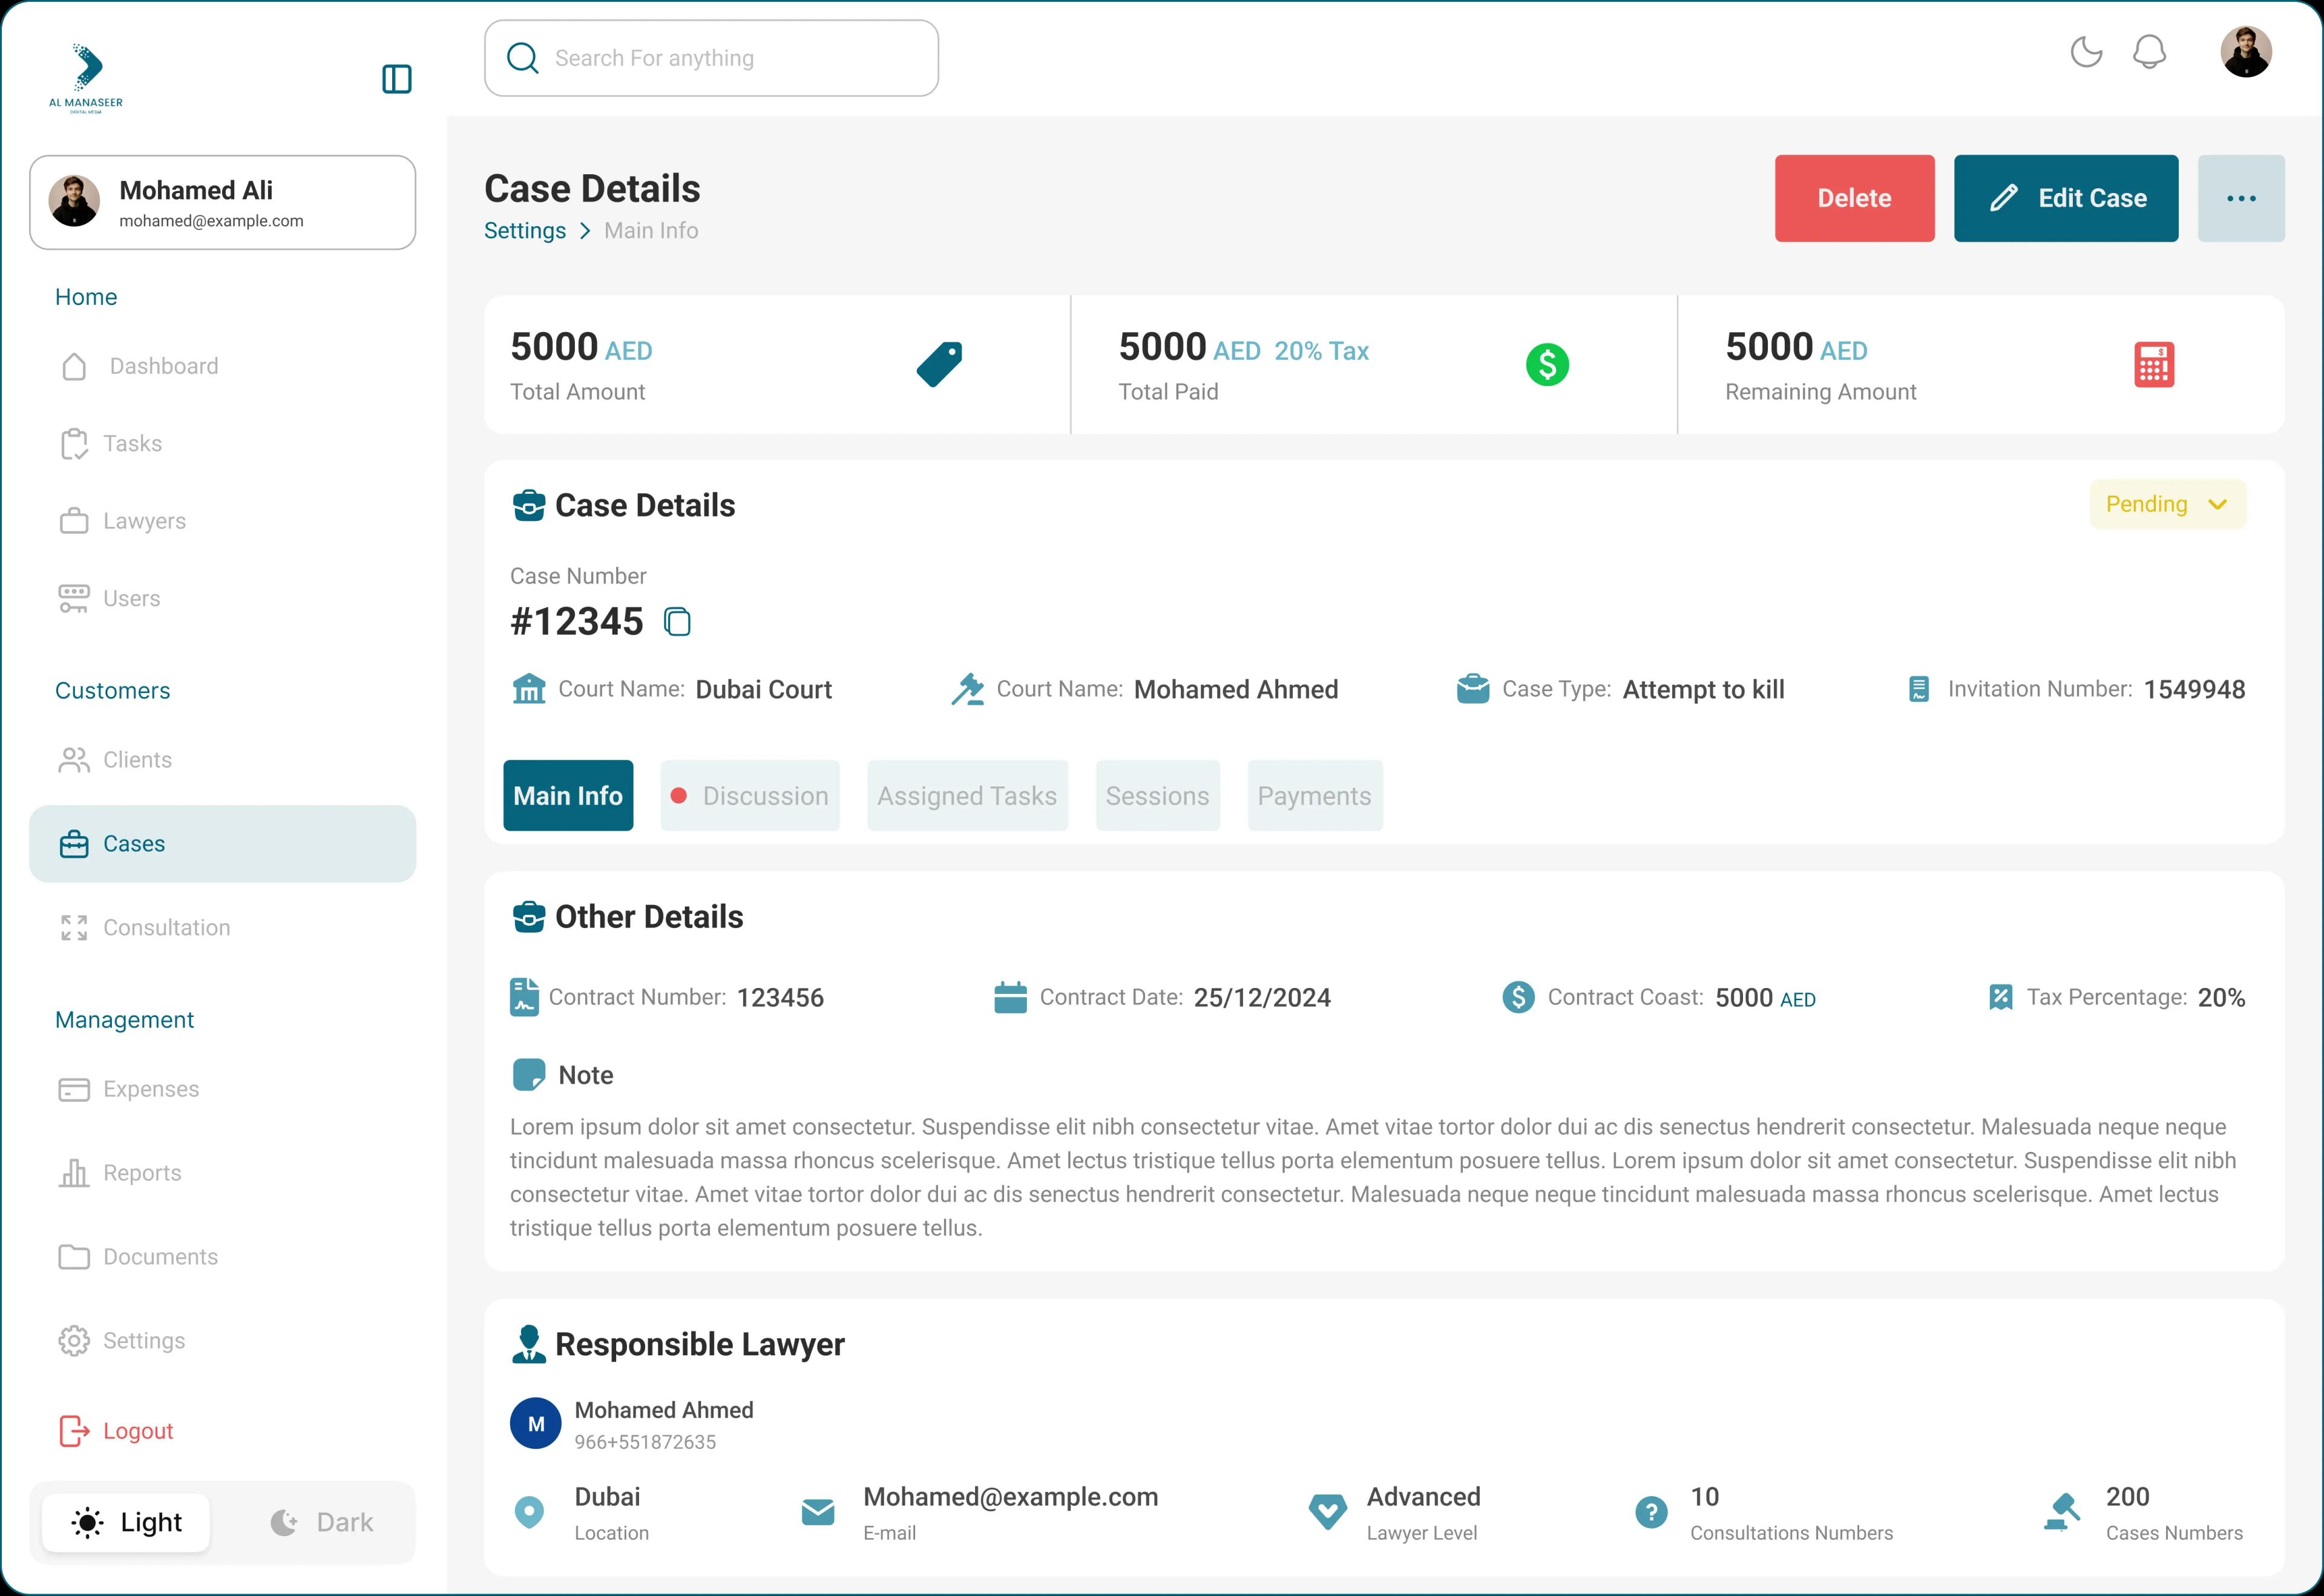Click the location pin icon beside Dubai
Screen dimensions: 2324x1596
[529, 1513]
